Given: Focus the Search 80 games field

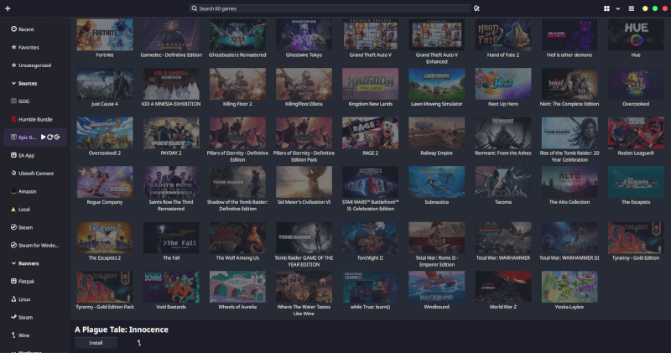Looking at the screenshot, I should [x=330, y=8].
